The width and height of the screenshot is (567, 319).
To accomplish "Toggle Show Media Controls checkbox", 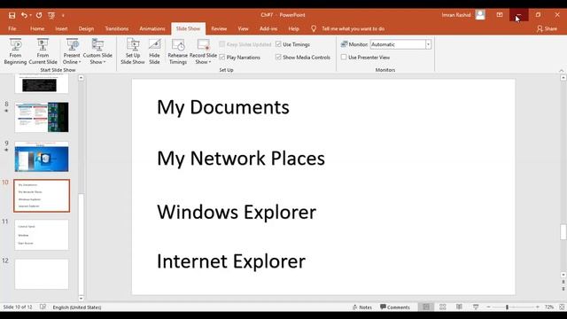I will click(278, 57).
